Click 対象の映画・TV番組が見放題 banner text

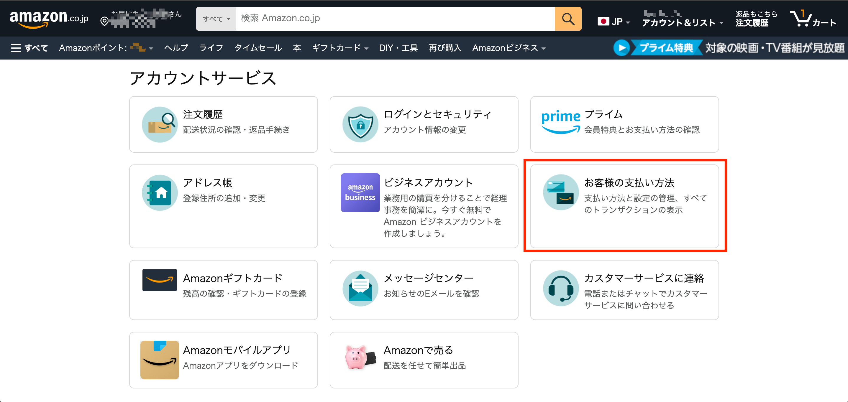775,48
